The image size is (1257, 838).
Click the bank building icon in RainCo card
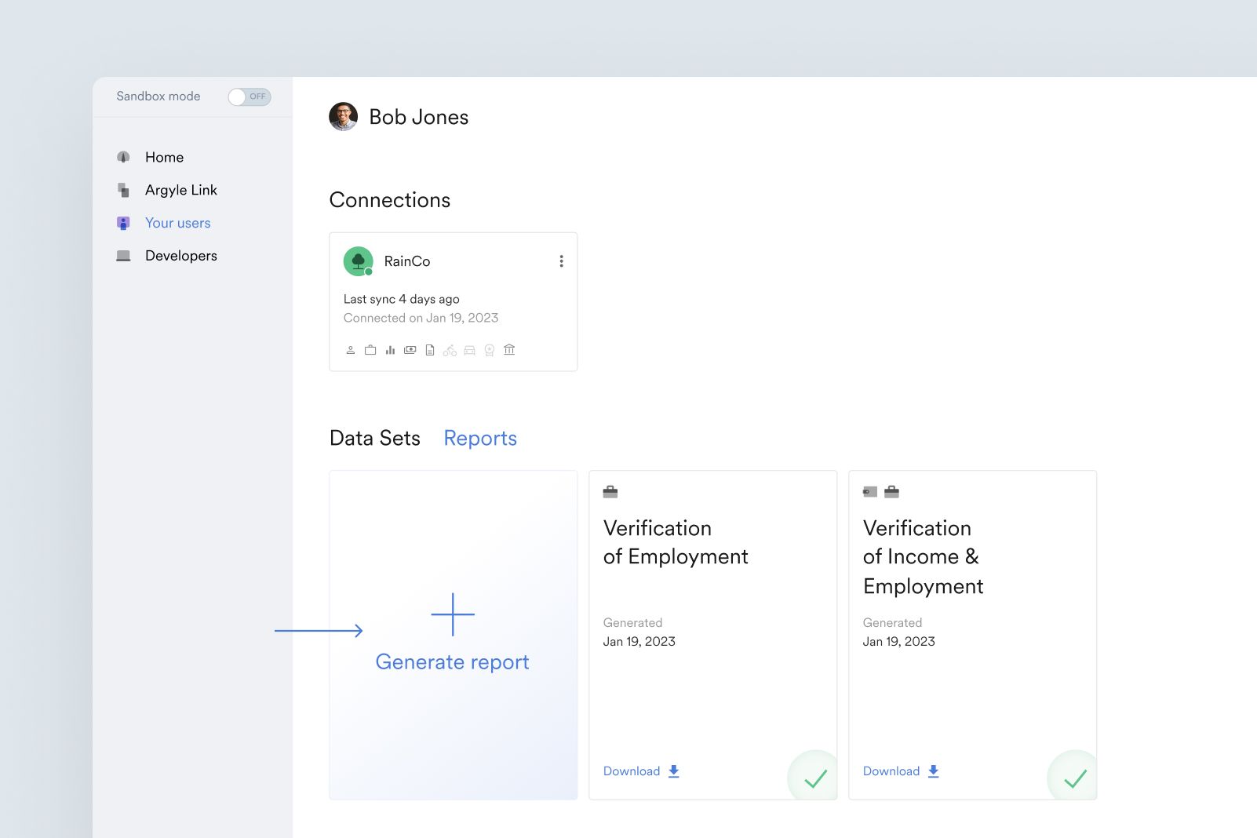[509, 350]
